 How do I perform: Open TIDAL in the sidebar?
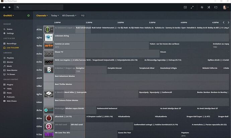[9, 89]
